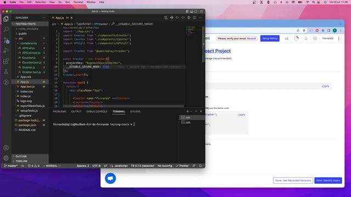Open the Run and Debug view
The image size is (351, 197).
pyautogui.click(x=6, y=50)
